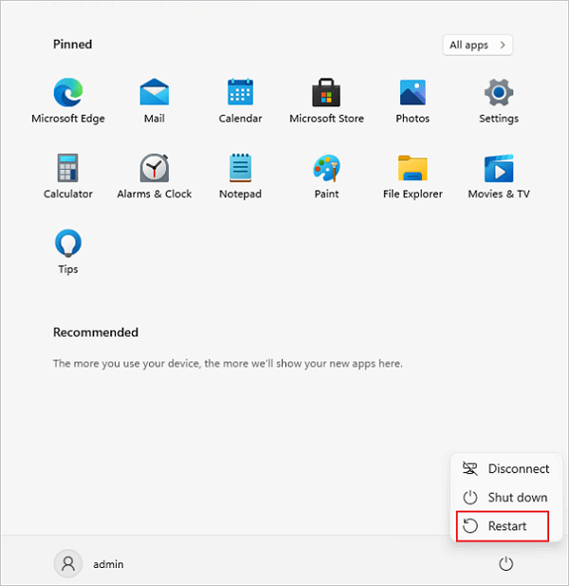Launch the Photos app

pos(413,93)
